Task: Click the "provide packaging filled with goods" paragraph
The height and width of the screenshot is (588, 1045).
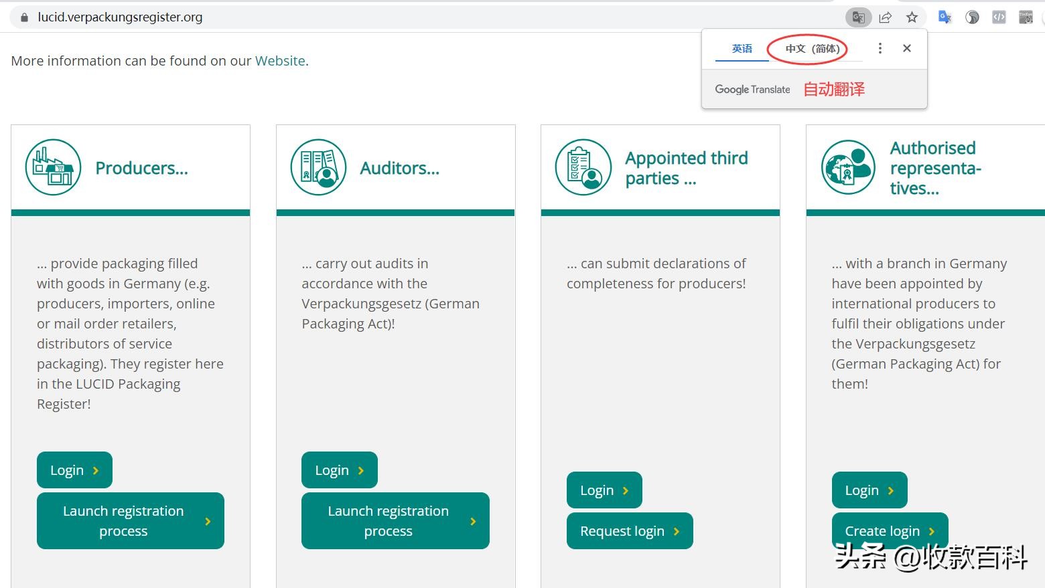Action: pyautogui.click(x=130, y=334)
